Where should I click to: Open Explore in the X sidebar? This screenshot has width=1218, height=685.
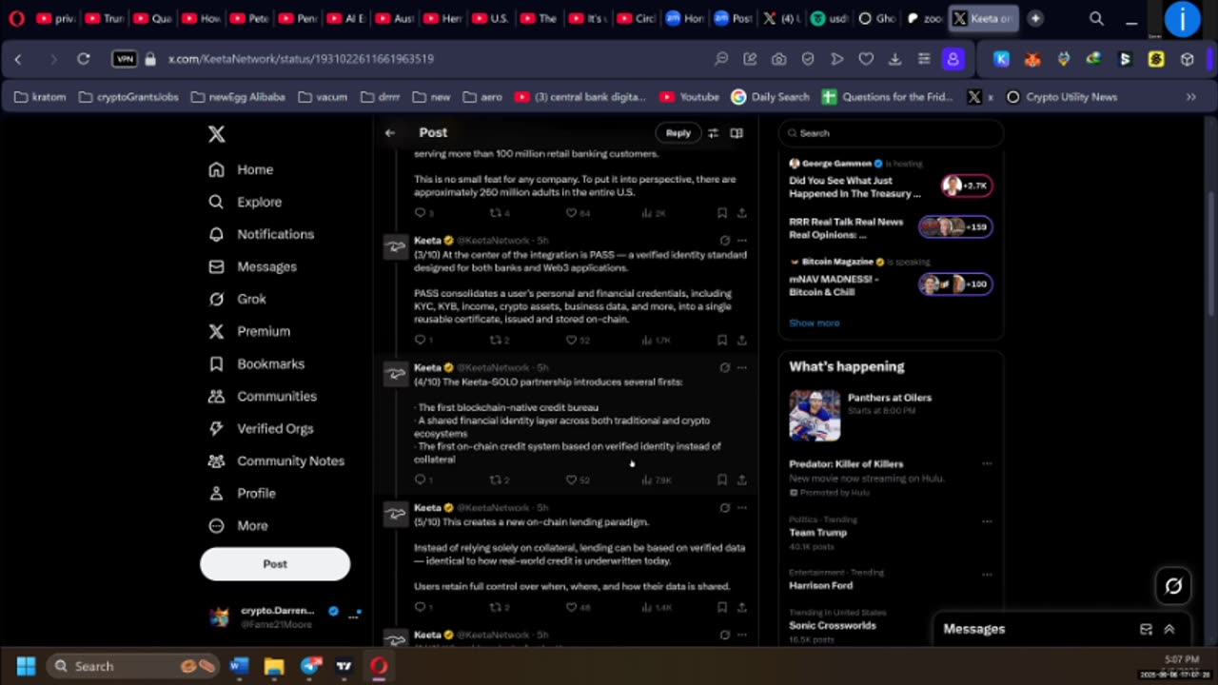point(246,202)
